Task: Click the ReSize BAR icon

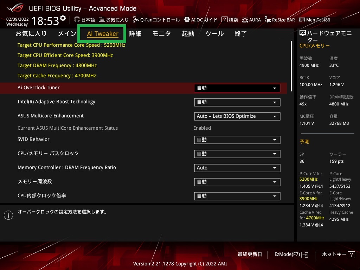Action: coord(268,20)
